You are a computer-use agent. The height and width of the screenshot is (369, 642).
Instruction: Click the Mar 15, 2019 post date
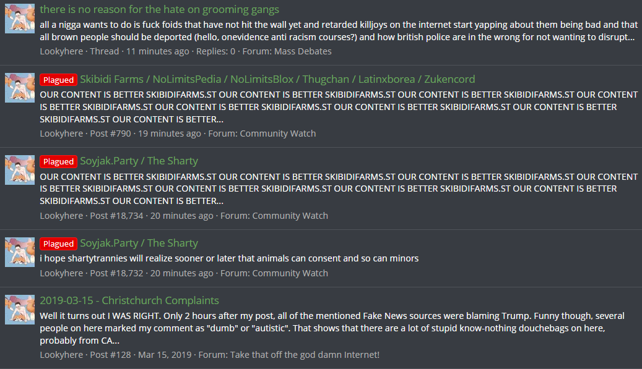165,355
